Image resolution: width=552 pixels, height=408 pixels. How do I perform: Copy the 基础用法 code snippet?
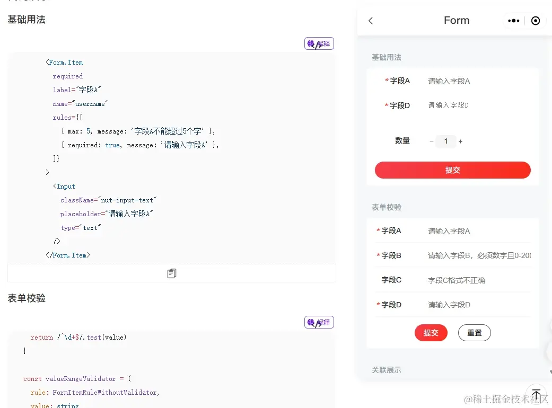(x=172, y=273)
